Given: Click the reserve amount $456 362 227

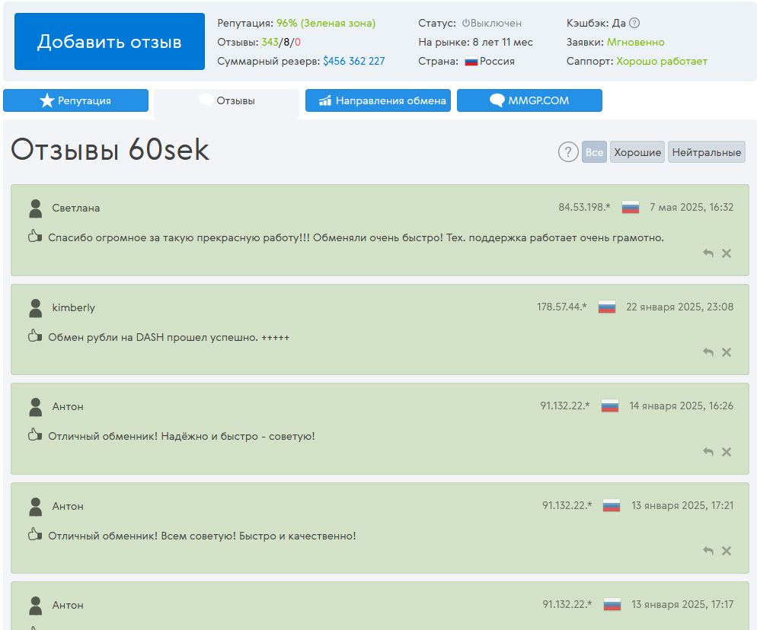Looking at the screenshot, I should (x=353, y=61).
